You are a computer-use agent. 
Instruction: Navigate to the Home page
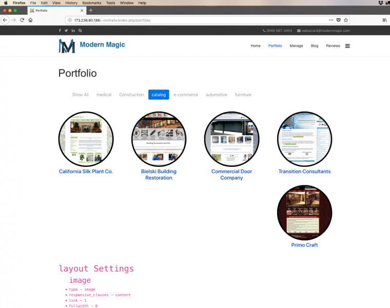point(256,46)
